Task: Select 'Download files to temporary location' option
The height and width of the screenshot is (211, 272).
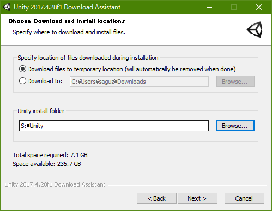Action: 22,69
